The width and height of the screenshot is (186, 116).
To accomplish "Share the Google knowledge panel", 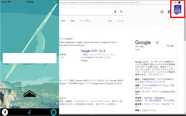I will [x=157, y=43].
